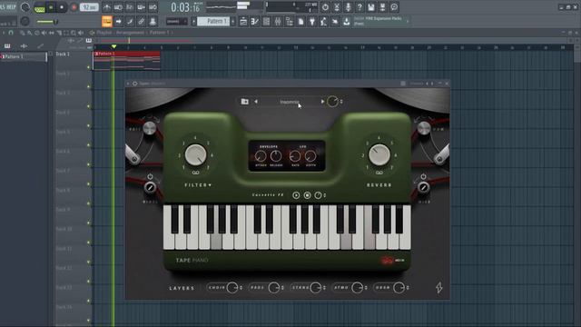The height and width of the screenshot is (327, 581).
Task: Click the LFO Rate knob
Action: [x=295, y=156]
